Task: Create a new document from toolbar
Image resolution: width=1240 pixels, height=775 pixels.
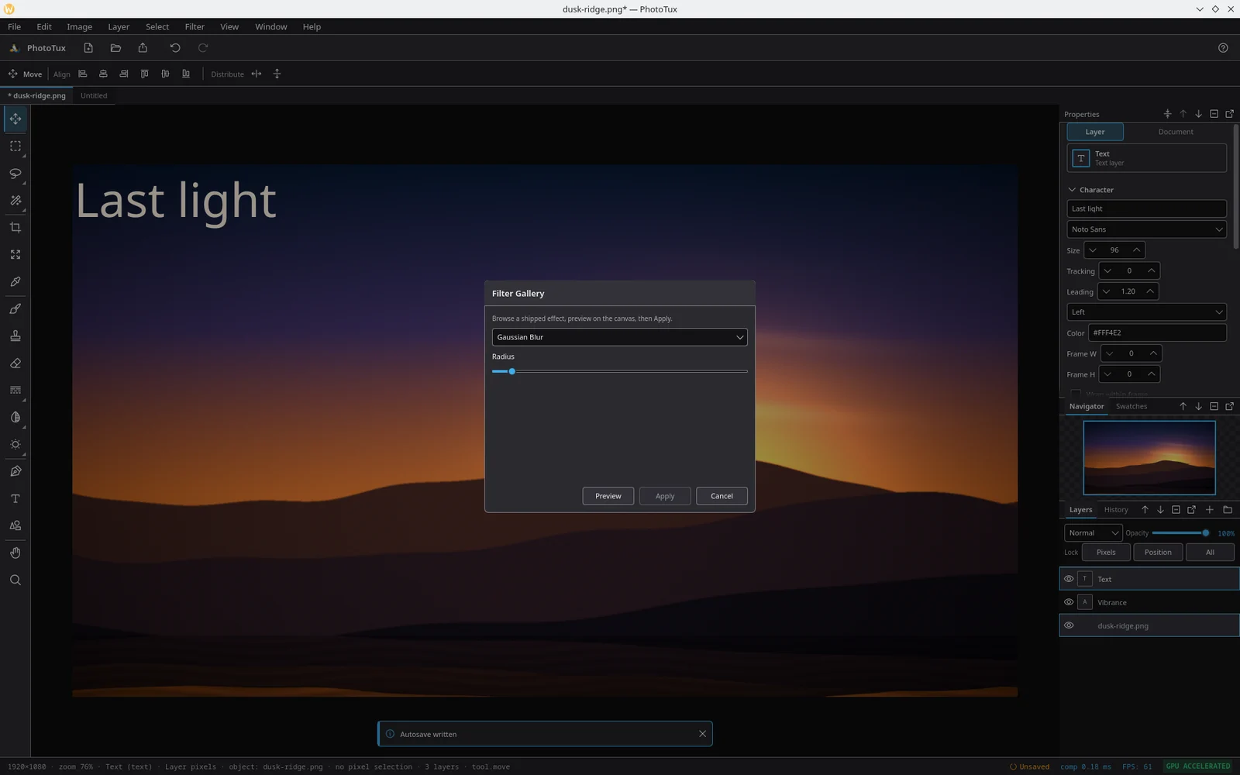Action: coord(88,48)
